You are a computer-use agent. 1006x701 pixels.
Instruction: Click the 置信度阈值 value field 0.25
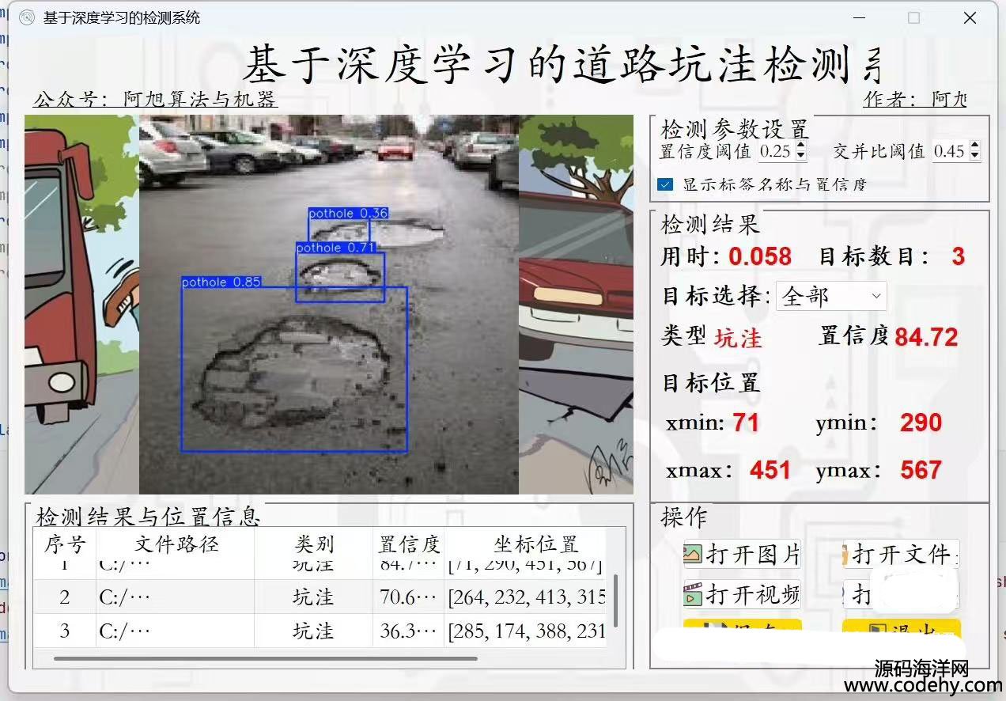[775, 151]
